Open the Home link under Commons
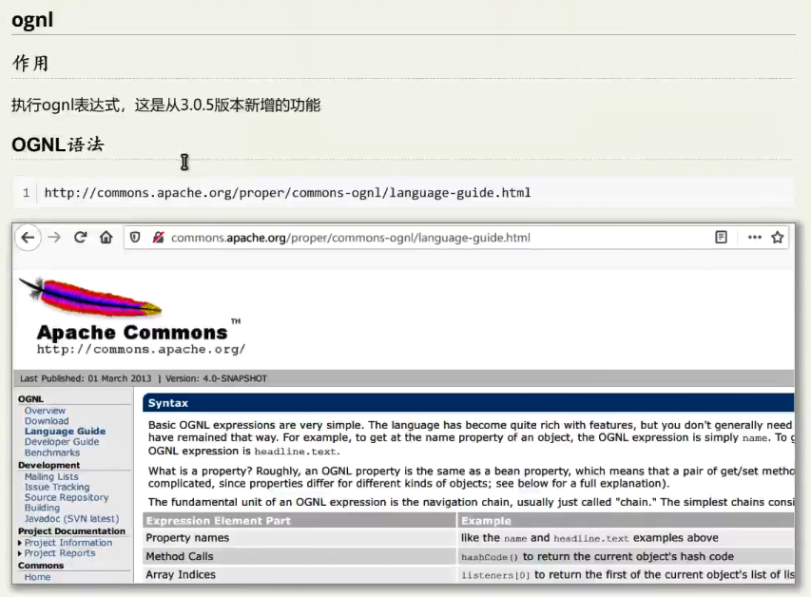Viewport: 811px width, 597px height. 37,577
